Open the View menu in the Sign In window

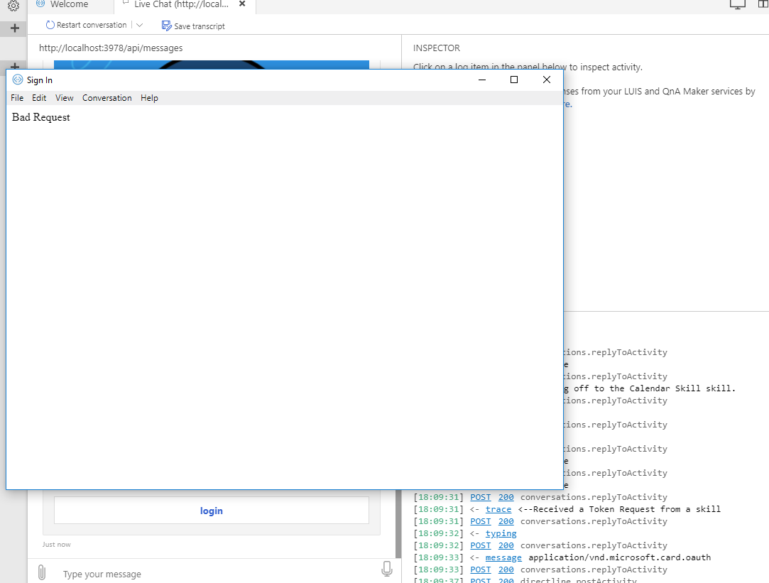[x=64, y=97]
